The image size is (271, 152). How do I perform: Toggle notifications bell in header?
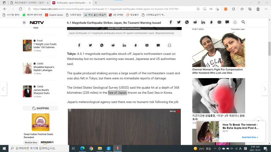235,22
